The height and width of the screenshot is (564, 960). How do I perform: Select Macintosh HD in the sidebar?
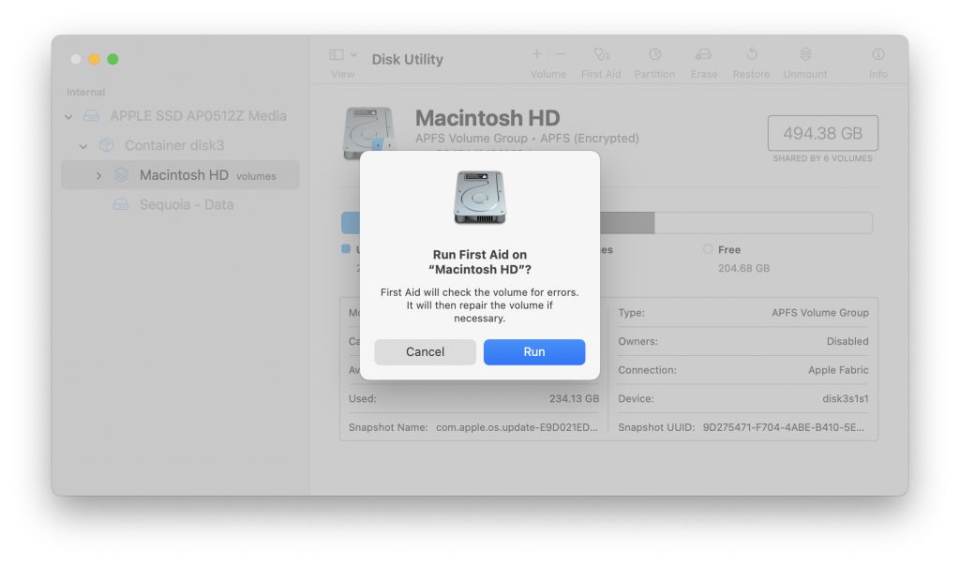coord(184,175)
